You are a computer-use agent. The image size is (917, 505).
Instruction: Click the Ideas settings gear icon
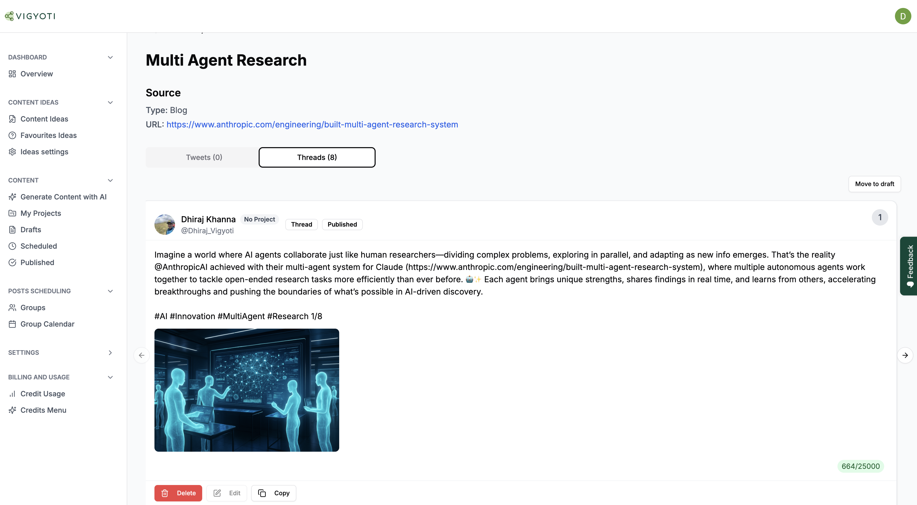[13, 152]
